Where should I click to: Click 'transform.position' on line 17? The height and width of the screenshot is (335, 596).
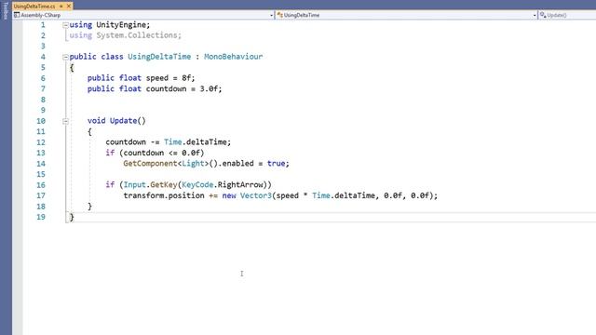click(x=164, y=195)
